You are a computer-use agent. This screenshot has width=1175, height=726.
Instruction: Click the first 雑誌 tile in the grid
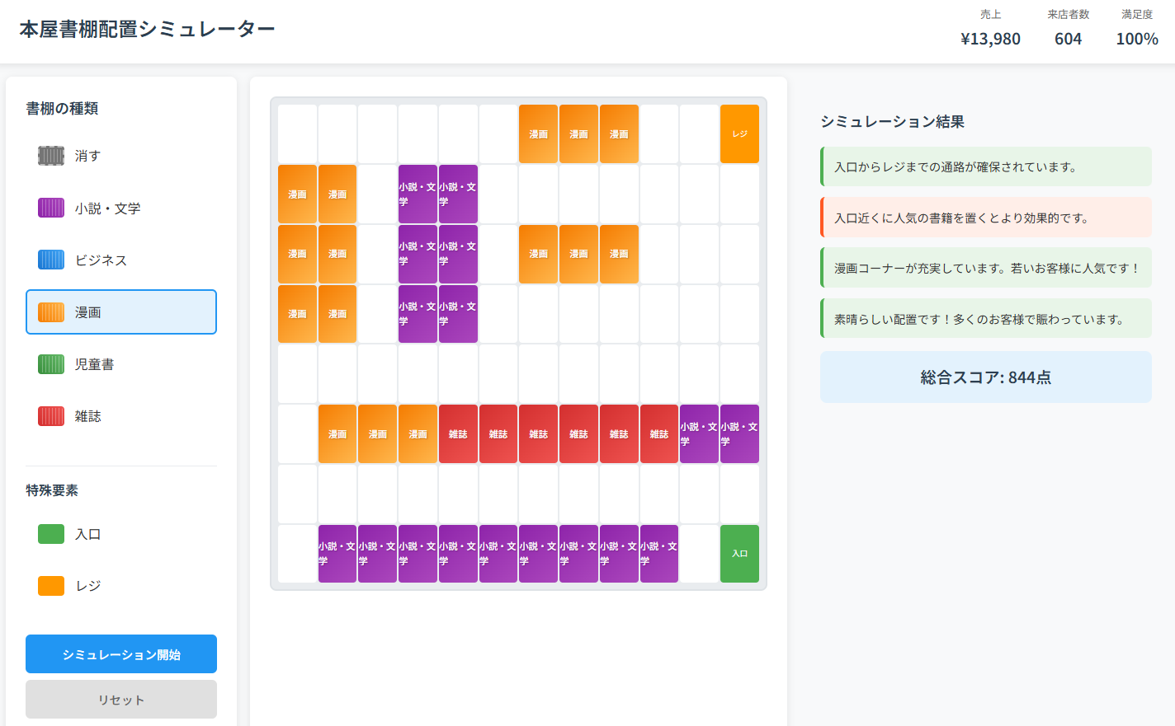[458, 433]
